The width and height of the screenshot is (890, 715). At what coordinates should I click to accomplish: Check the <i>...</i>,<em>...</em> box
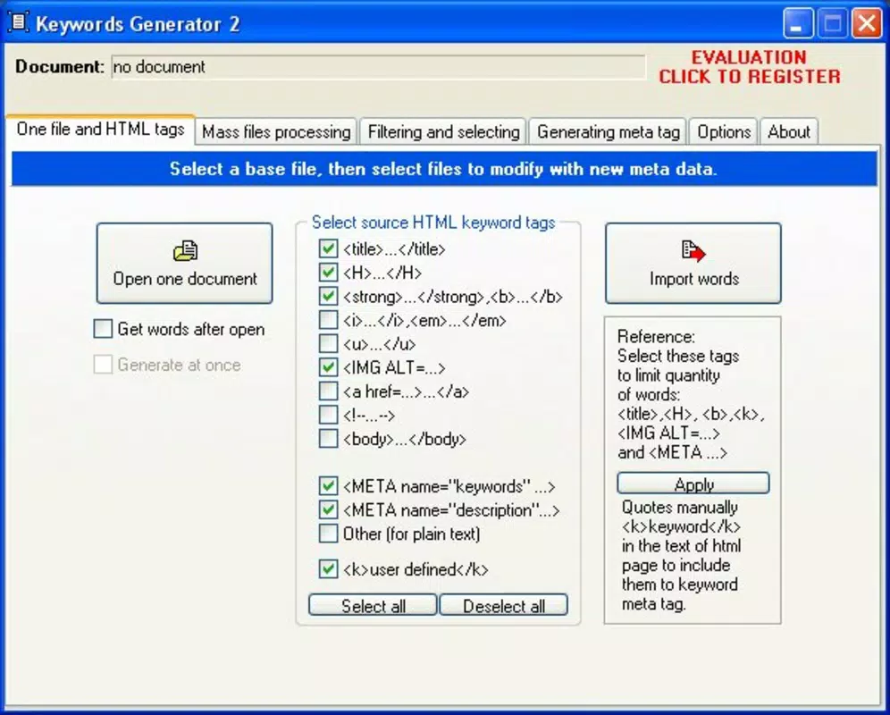tap(328, 320)
